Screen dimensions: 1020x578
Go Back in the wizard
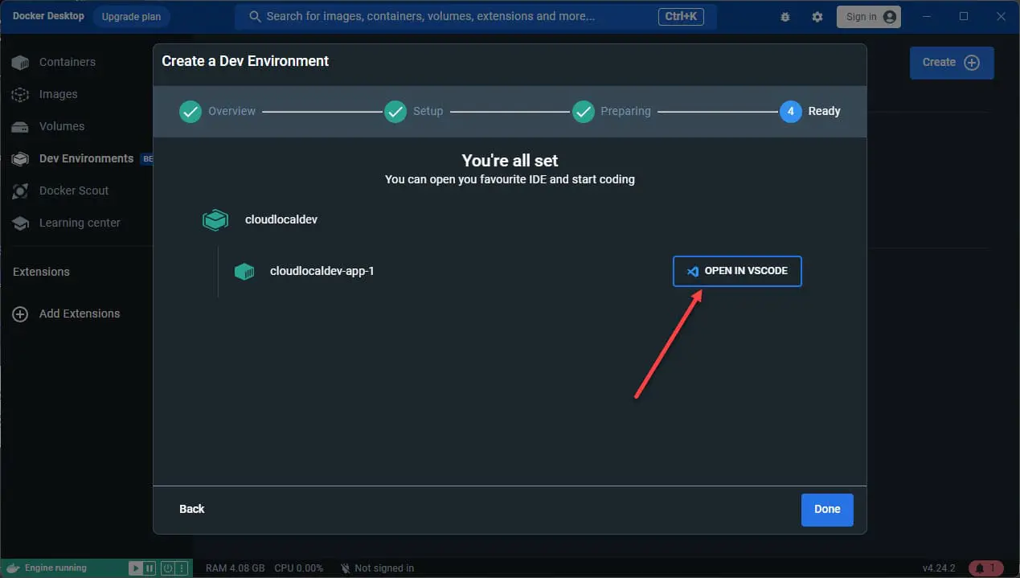(x=192, y=509)
